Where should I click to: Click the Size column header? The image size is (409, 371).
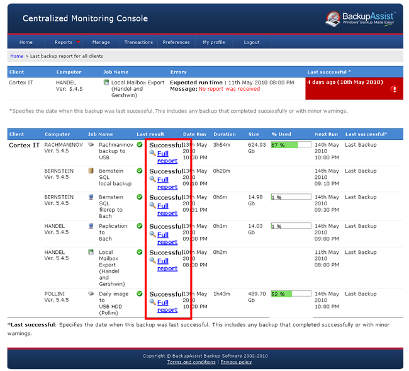click(254, 134)
